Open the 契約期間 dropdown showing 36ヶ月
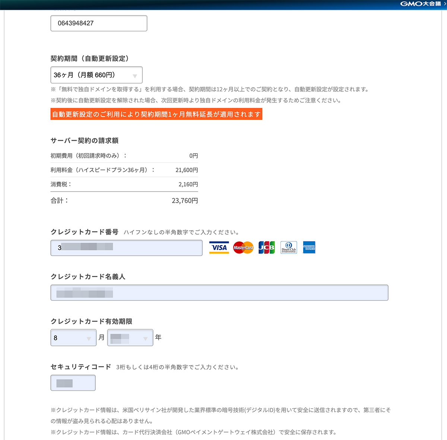Viewport: 447px width, 440px height. coord(96,75)
